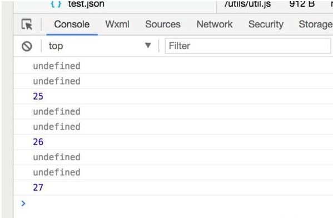Image resolution: width=333 pixels, height=218 pixels.
Task: Focus the console Filter input field
Action: [248, 46]
